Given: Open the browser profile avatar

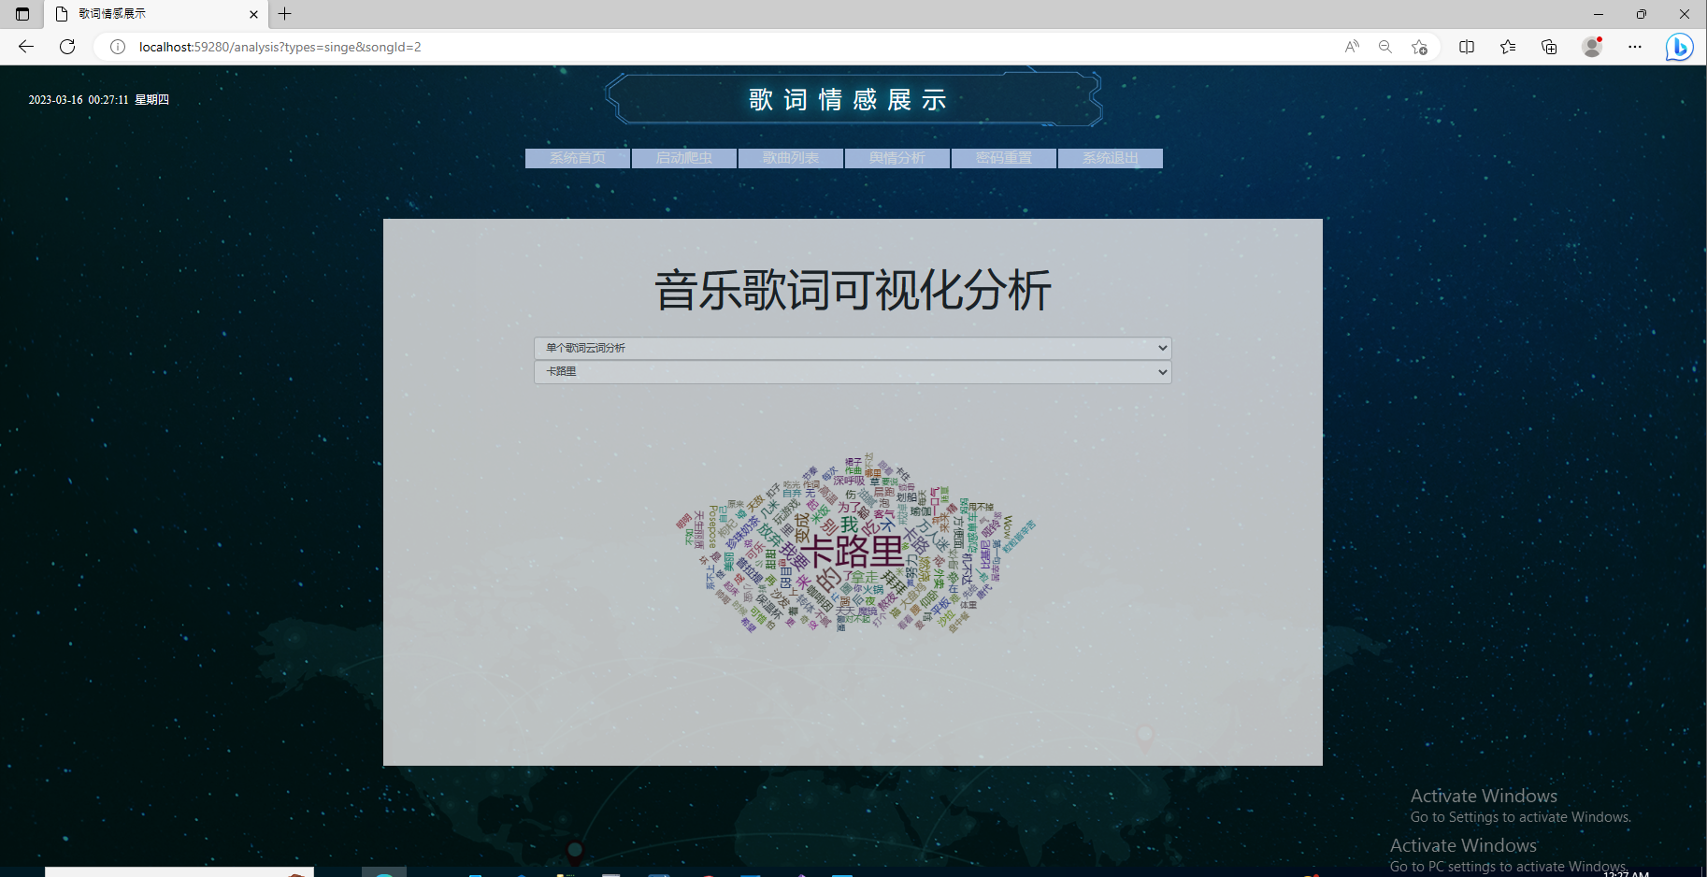Looking at the screenshot, I should [1592, 47].
